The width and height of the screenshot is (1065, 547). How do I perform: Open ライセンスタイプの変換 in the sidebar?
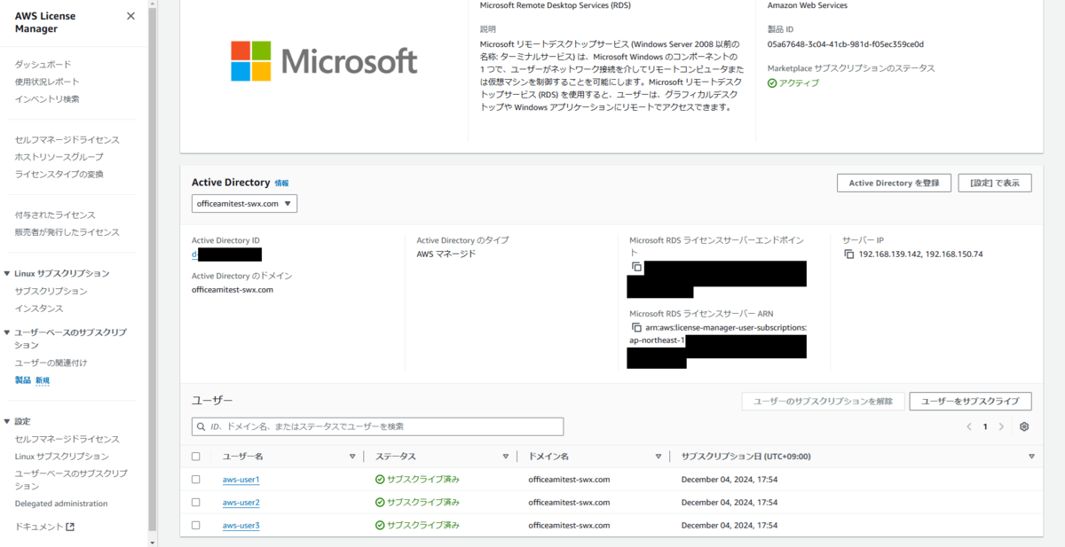[x=59, y=174]
